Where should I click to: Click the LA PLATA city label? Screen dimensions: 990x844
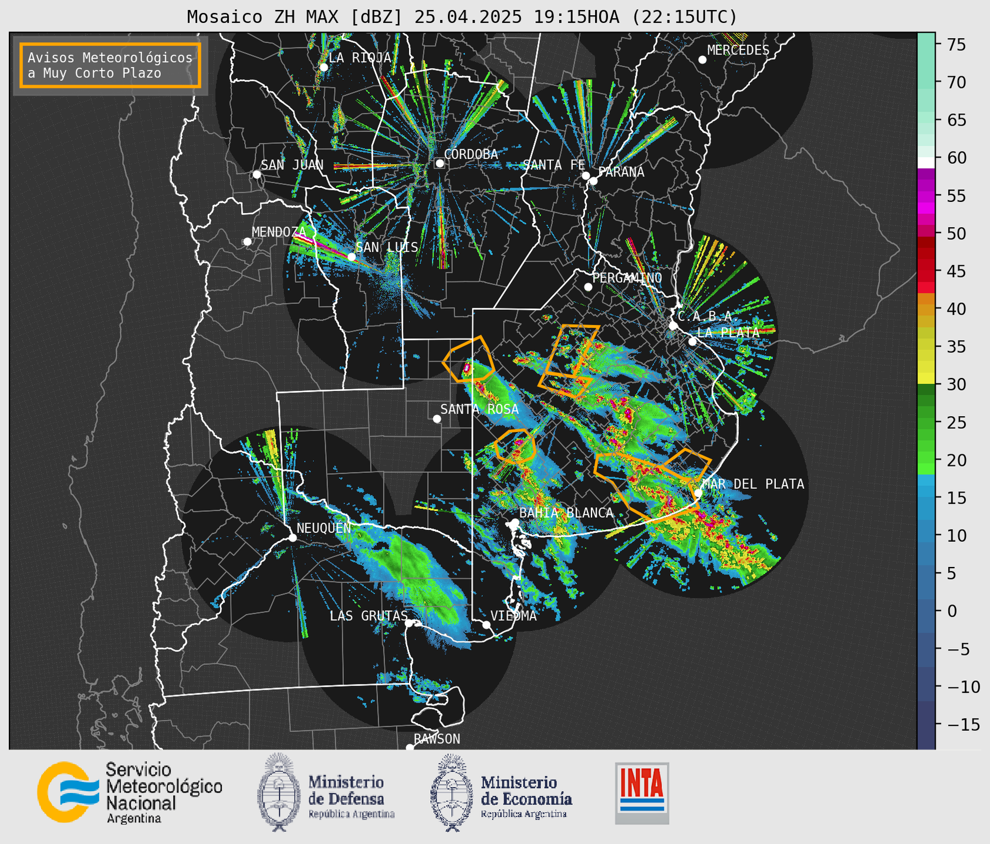[x=728, y=332]
